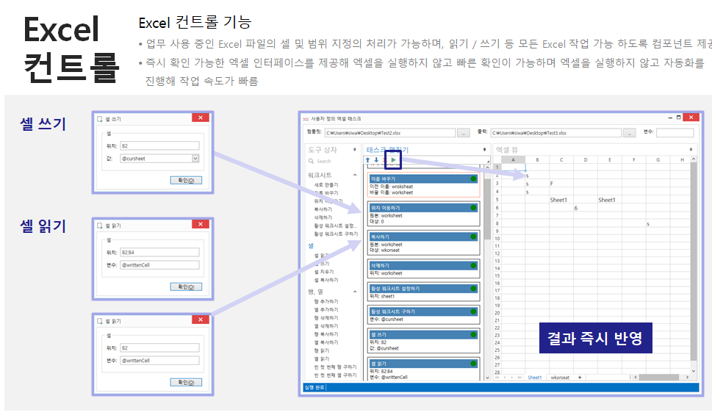The width and height of the screenshot is (712, 418).
Task: Select cell C5 containing Sheet1
Action: coord(561,200)
